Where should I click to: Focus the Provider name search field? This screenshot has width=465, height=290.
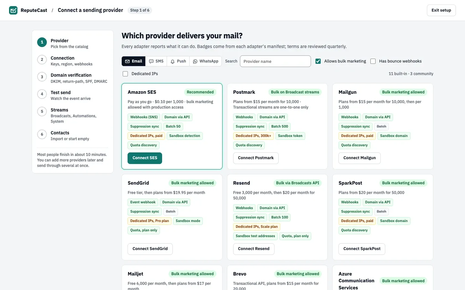pos(275,61)
